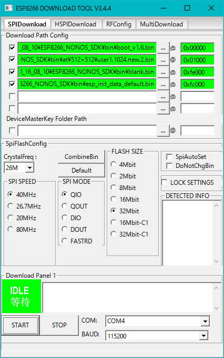Enable the SpiAutoSet checkbox
This screenshot has width=224, height=358.
coord(169,157)
